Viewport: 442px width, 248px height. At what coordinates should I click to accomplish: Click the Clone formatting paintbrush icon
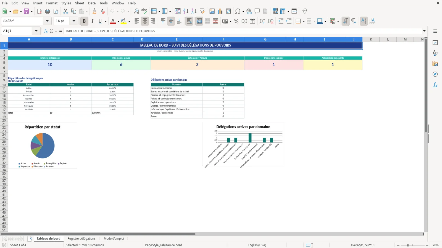[94, 11]
